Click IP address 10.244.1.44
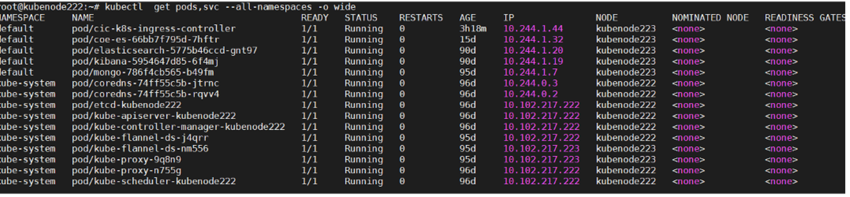This screenshot has width=850, height=197. point(533,29)
